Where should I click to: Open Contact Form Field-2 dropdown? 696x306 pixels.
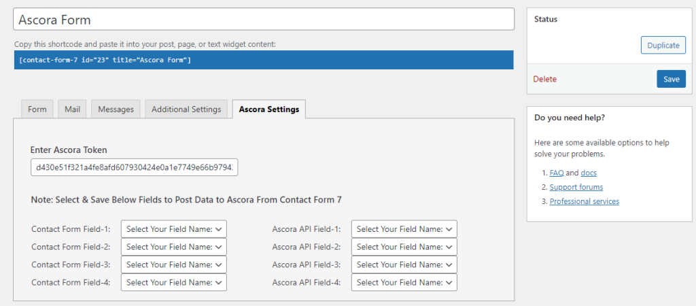tap(173, 247)
